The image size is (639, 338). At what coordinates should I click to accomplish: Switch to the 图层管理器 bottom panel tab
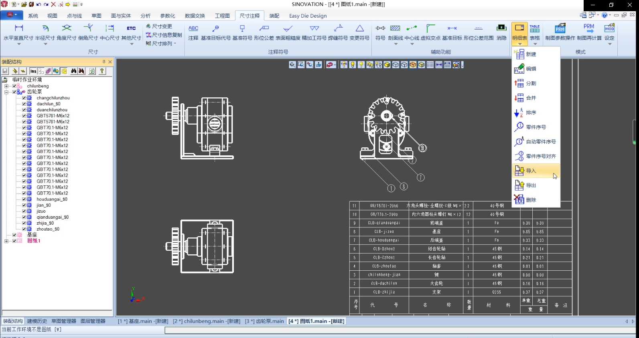point(93,321)
